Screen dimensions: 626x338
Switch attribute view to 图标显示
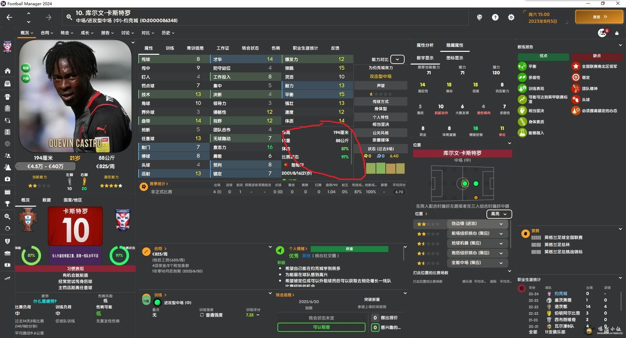point(455,58)
